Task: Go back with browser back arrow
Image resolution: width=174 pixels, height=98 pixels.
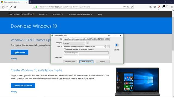Action: 3,7
